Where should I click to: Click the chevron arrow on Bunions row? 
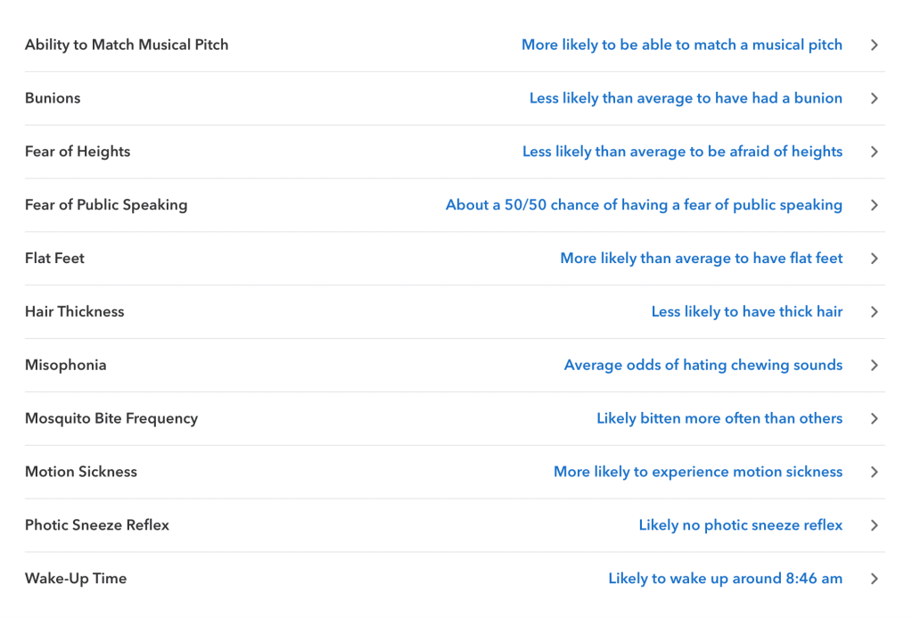coord(875,98)
